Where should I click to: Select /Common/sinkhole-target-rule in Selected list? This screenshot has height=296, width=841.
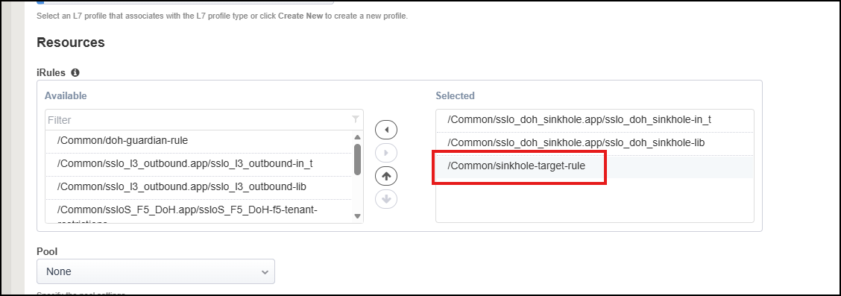click(x=594, y=166)
